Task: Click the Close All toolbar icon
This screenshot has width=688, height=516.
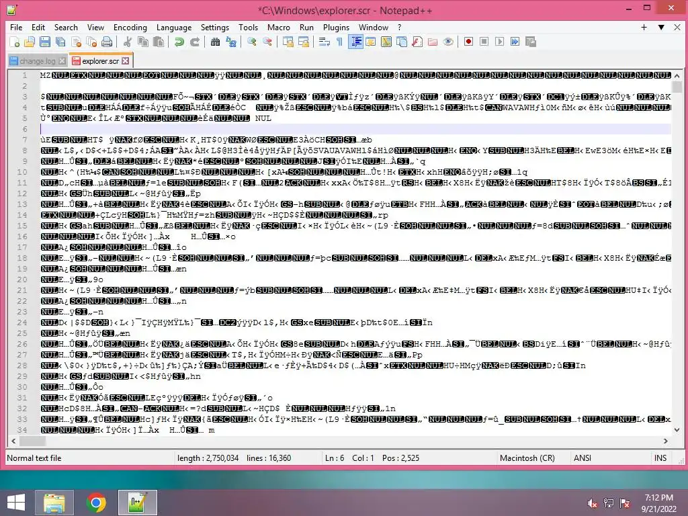Action: click(91, 42)
